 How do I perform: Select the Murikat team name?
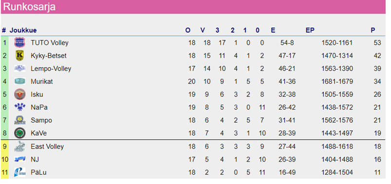(x=42, y=81)
